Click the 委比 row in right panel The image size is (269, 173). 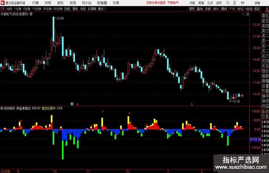pyautogui.click(x=265, y=16)
